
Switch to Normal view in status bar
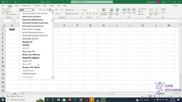pyautogui.click(x=150, y=96)
